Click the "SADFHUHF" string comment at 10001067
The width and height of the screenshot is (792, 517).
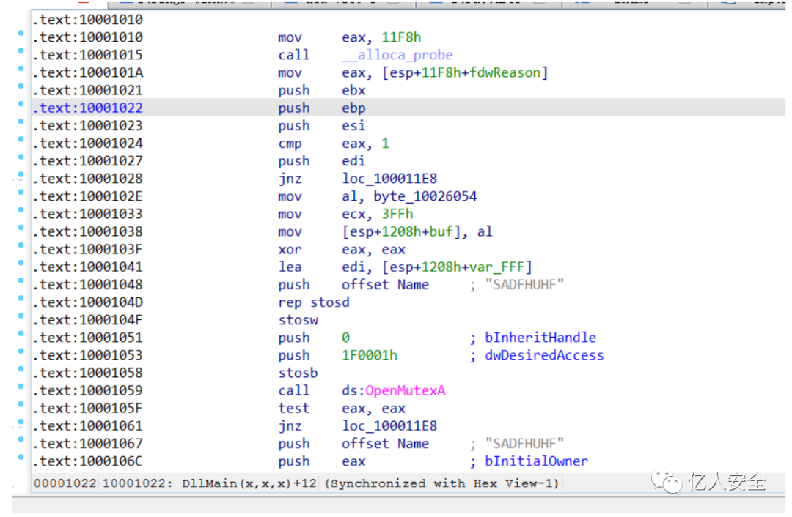524,444
